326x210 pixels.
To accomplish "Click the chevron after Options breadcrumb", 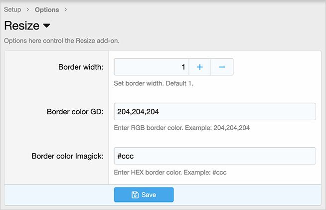I will pos(66,9).
